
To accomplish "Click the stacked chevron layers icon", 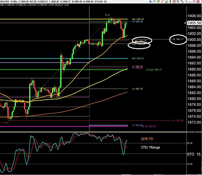I will point(154,2).
